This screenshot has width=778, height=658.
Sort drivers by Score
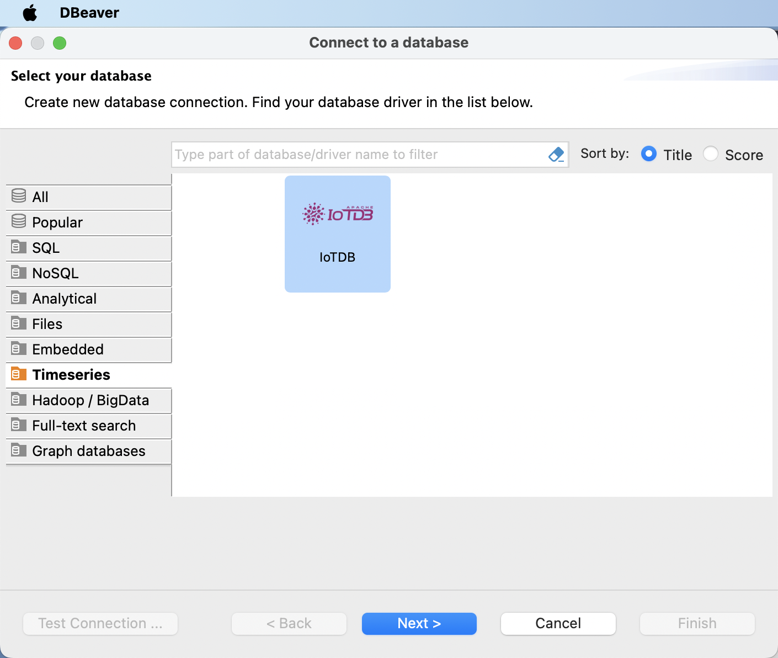pyautogui.click(x=711, y=154)
